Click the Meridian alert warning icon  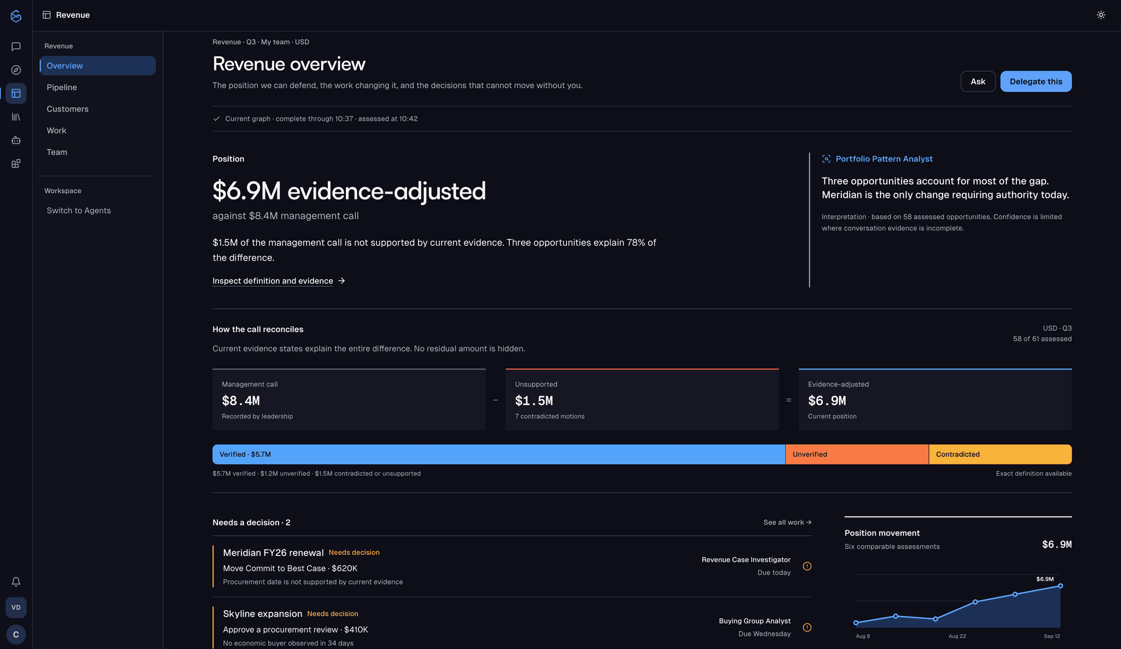pos(807,566)
